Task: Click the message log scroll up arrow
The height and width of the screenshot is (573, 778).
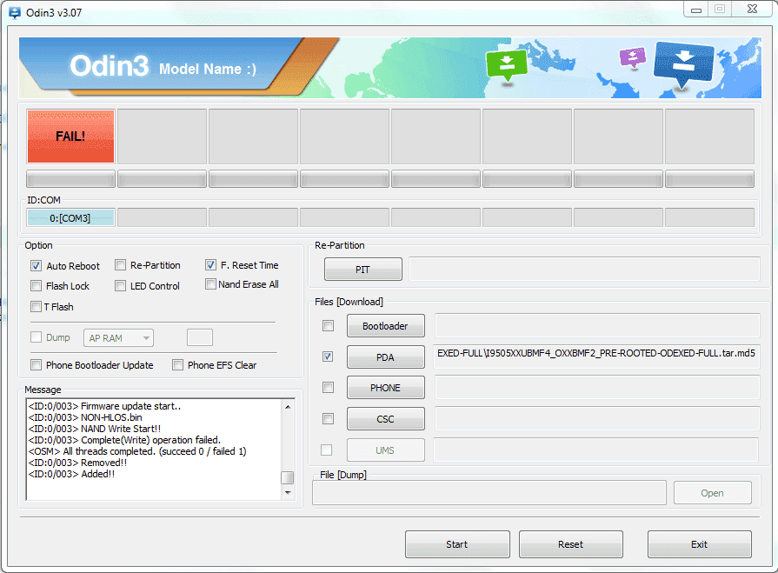Action: pyautogui.click(x=288, y=407)
